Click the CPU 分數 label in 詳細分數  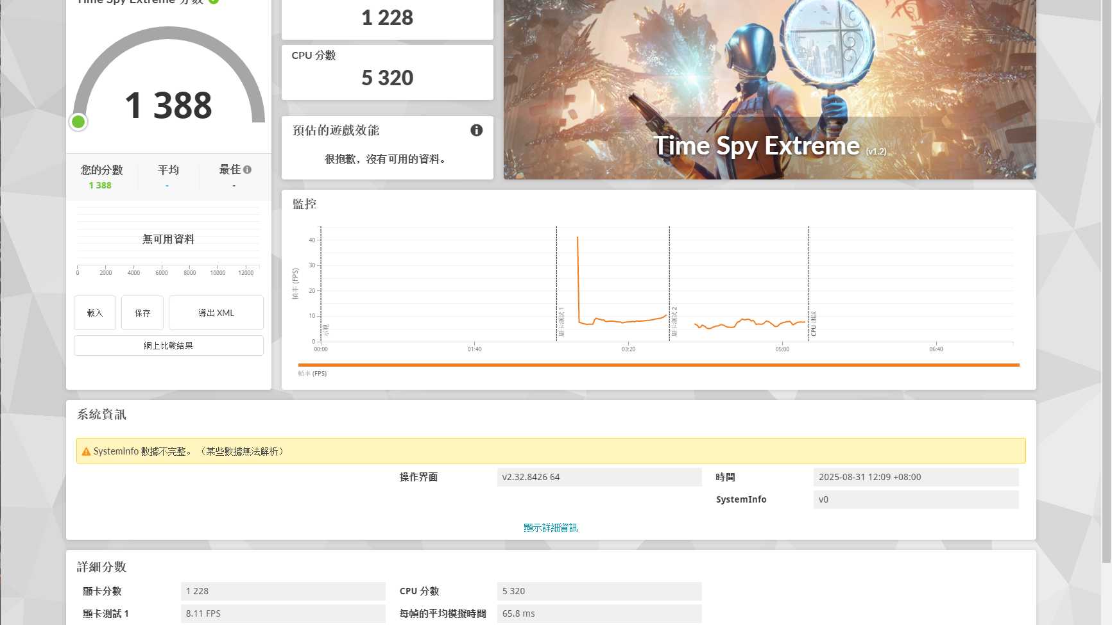(x=419, y=591)
